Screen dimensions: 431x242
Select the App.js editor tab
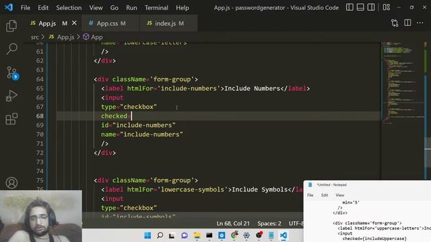(x=47, y=24)
